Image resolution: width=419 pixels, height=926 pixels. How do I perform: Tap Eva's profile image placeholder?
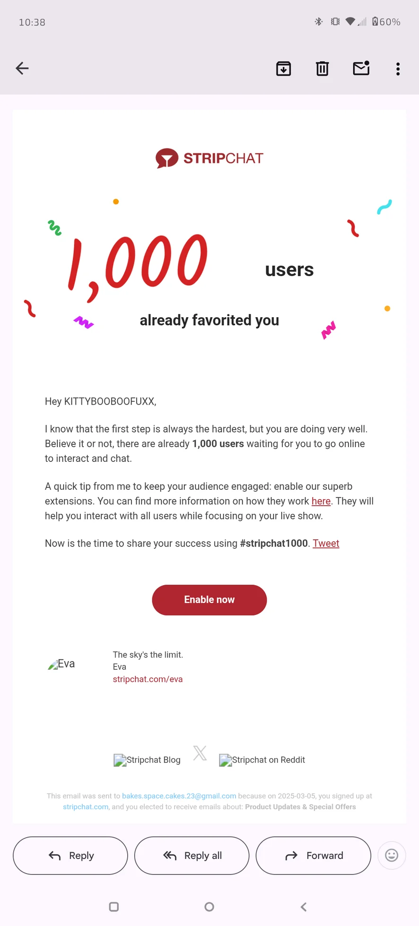click(61, 664)
